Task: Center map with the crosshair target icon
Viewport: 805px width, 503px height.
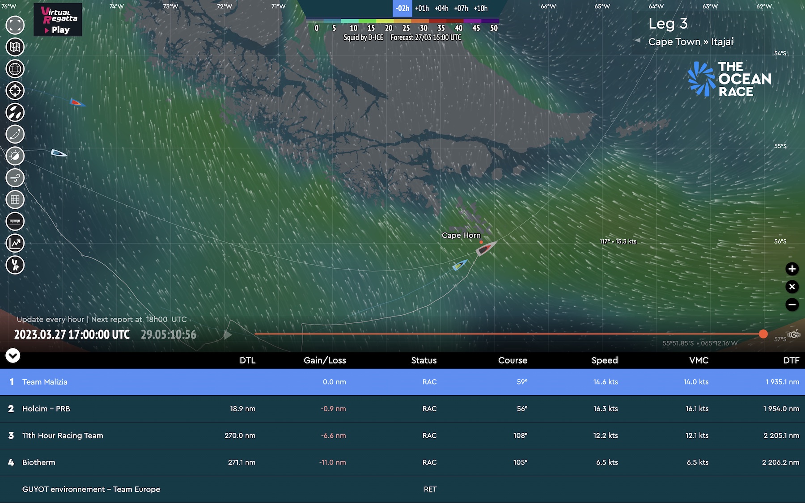Action: point(15,90)
